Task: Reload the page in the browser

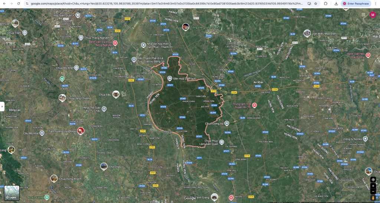Action: (x=19, y=3)
